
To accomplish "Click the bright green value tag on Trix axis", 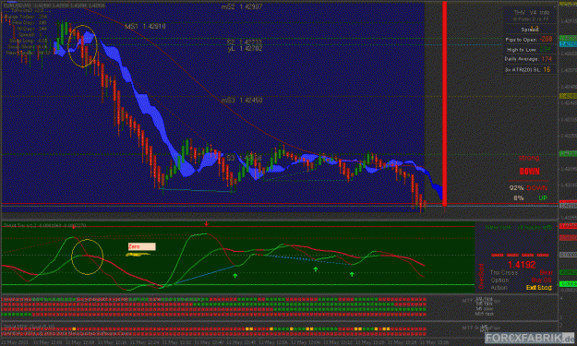I will pos(568,284).
